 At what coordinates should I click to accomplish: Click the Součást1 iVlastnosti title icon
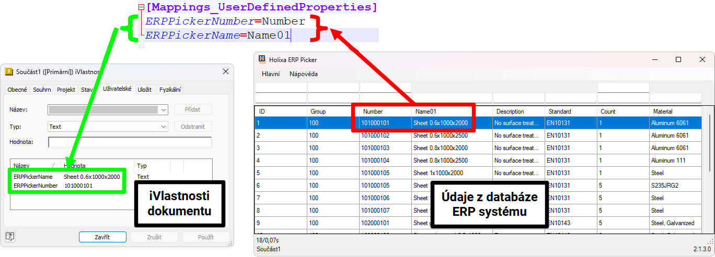(x=9, y=72)
